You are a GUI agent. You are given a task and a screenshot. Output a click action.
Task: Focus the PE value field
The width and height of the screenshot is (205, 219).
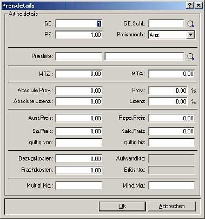79,35
